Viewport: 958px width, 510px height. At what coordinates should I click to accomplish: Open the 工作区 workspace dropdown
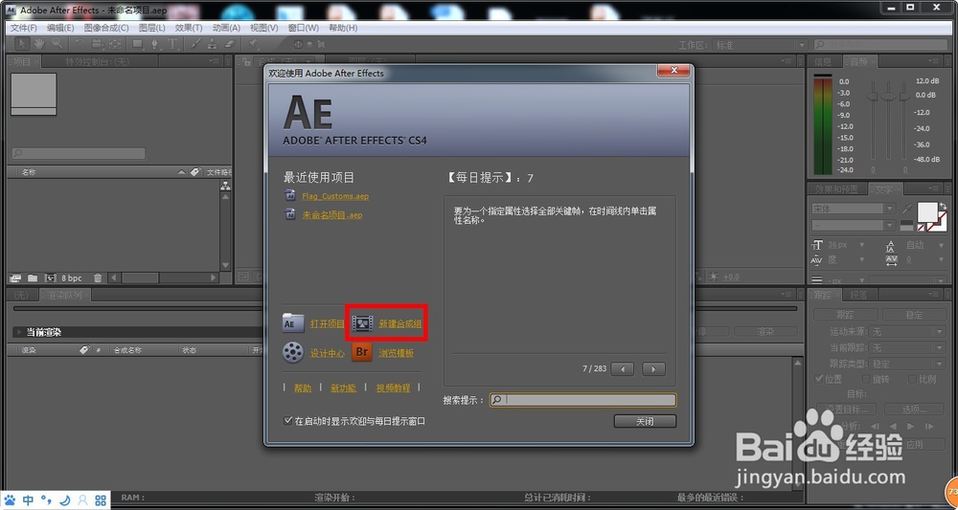(x=760, y=45)
